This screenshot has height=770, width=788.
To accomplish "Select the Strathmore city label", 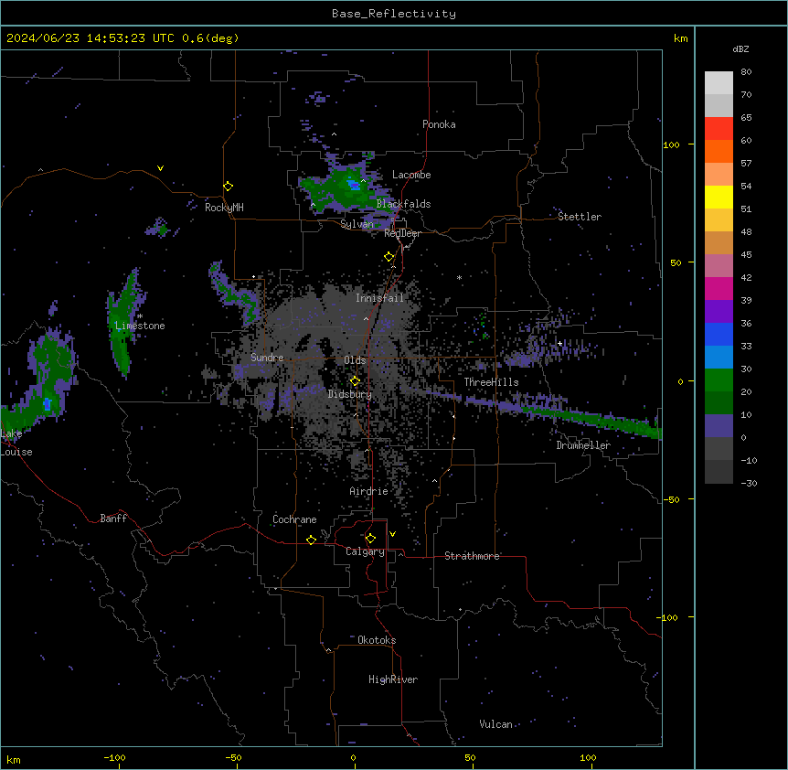I will tap(472, 556).
